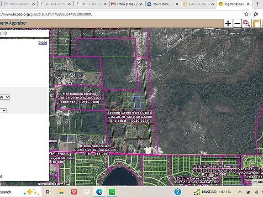Screen dimensions: 263x197
Task: Close the Highlands GIS tab
Action: point(248,4)
